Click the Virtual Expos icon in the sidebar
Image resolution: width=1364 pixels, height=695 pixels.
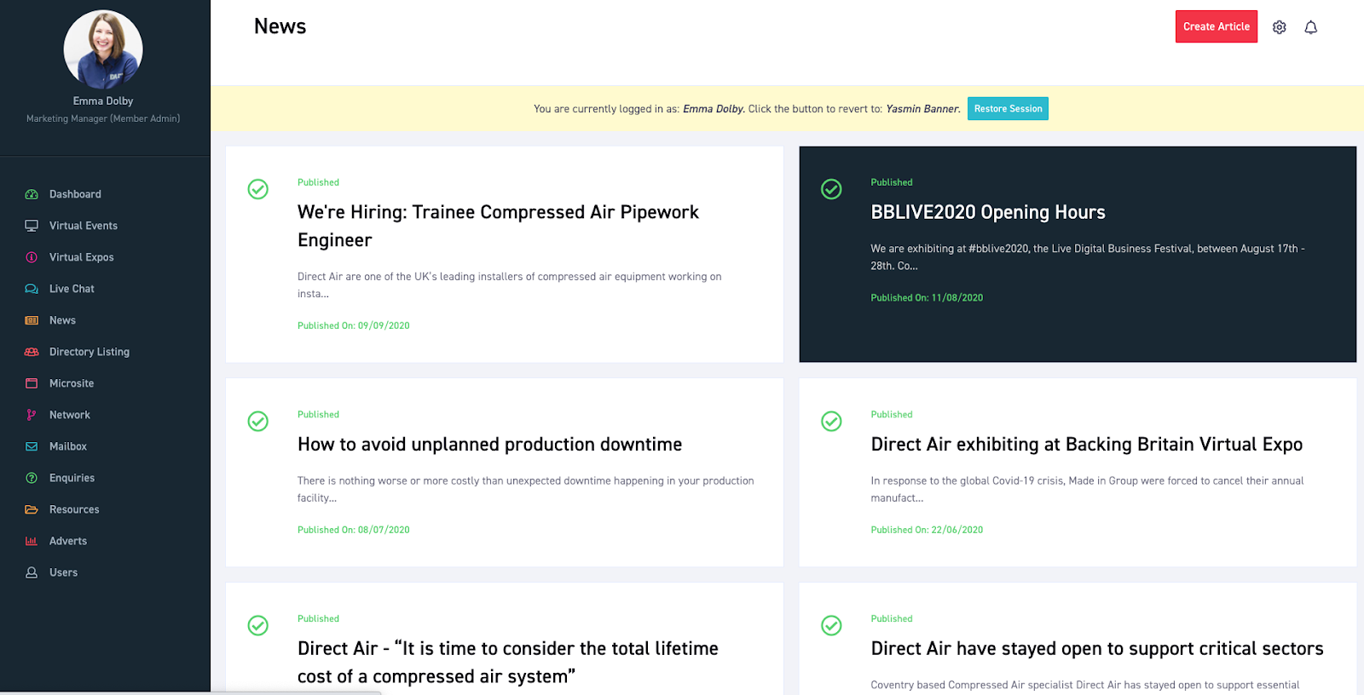(32, 257)
